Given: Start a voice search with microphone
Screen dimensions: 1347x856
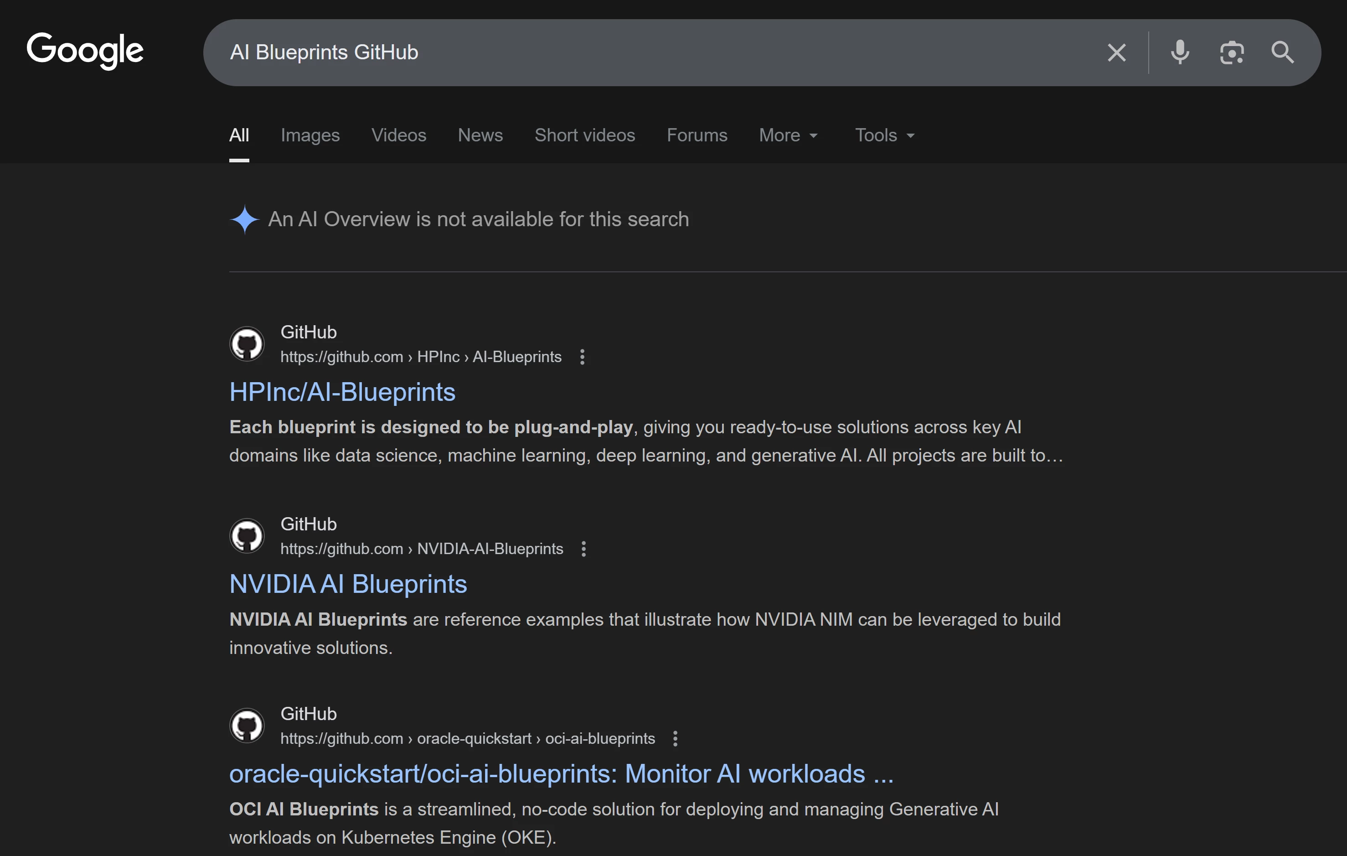Looking at the screenshot, I should coord(1180,52).
